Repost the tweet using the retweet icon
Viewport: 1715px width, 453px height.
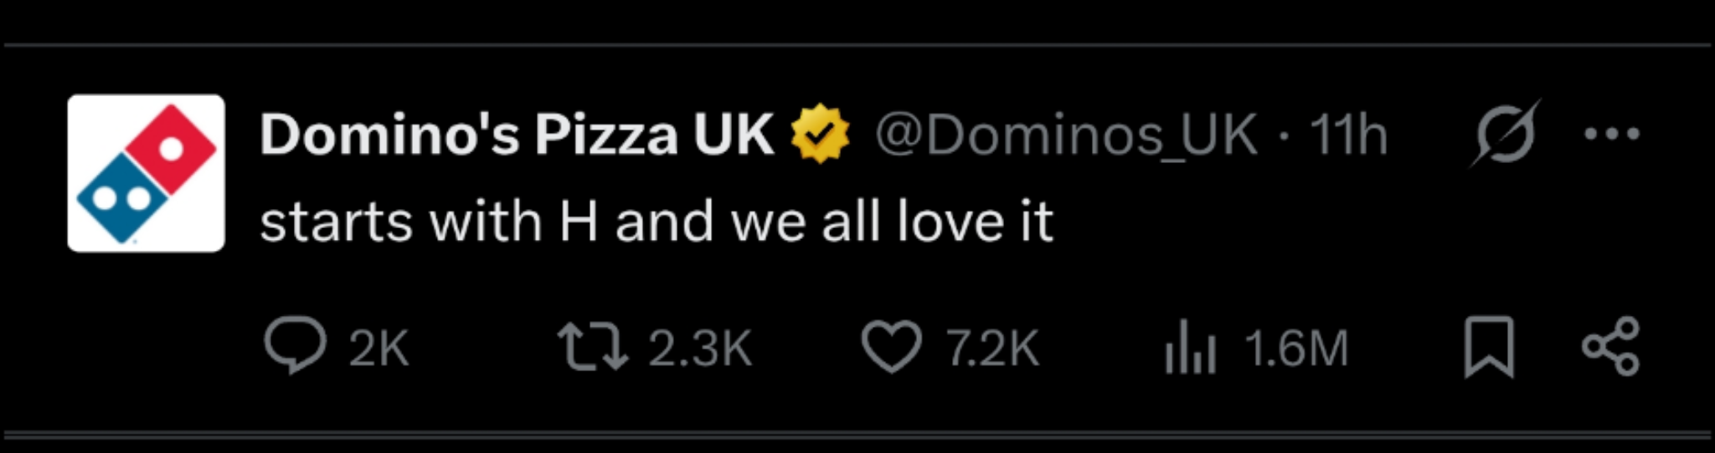click(592, 347)
